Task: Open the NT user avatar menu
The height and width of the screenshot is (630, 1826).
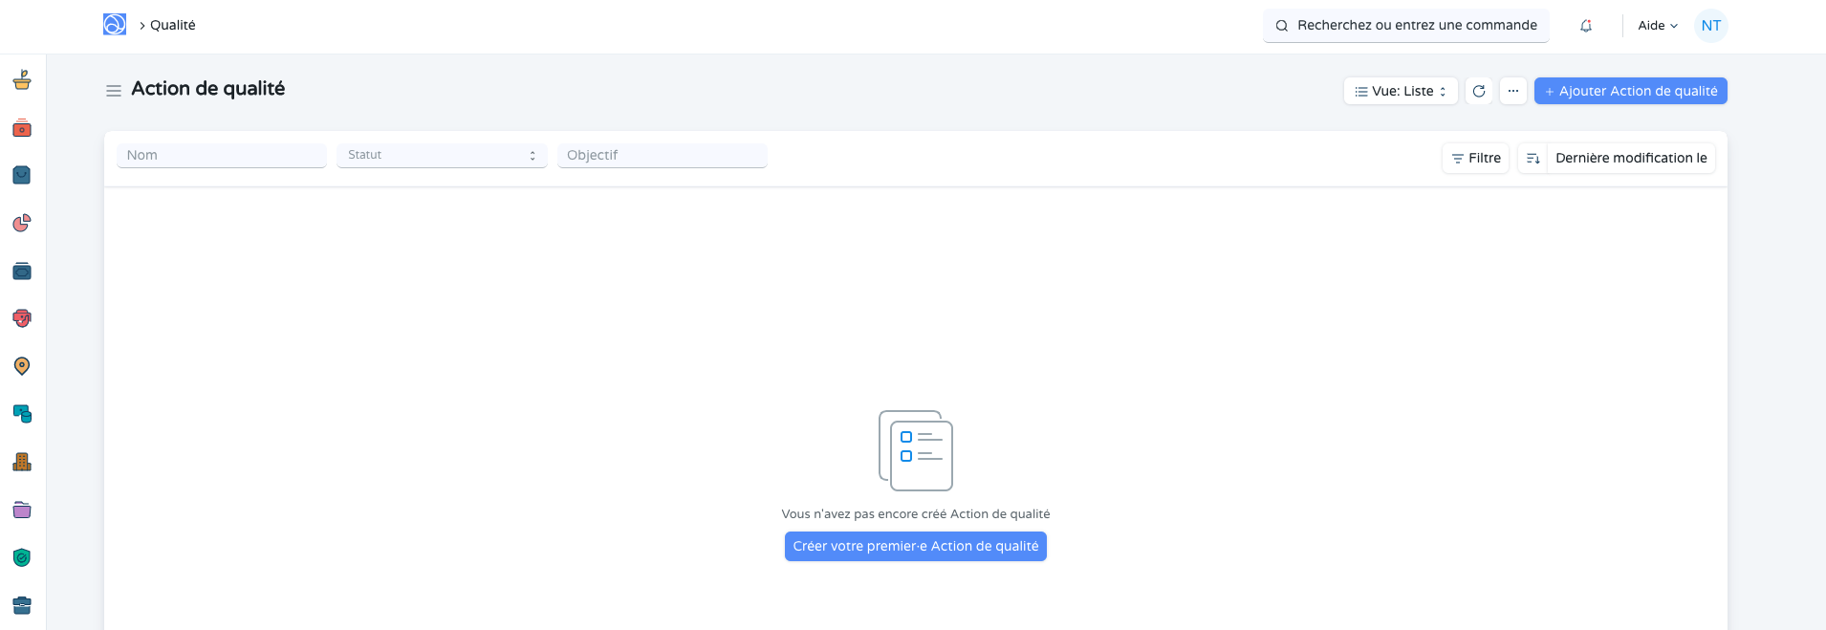Action: pos(1710,26)
